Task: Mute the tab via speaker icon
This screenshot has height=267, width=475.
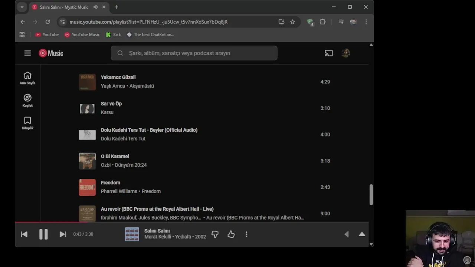Action: pyautogui.click(x=95, y=7)
